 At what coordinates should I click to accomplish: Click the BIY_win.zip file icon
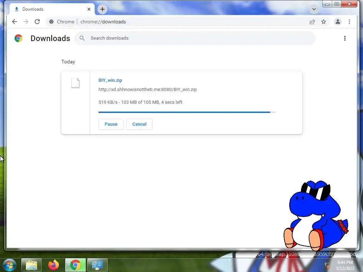click(x=75, y=83)
